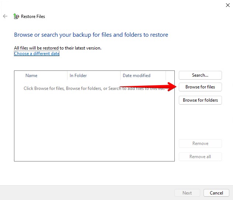
Task: Sort list by Date modified column header
Action: pos(143,76)
